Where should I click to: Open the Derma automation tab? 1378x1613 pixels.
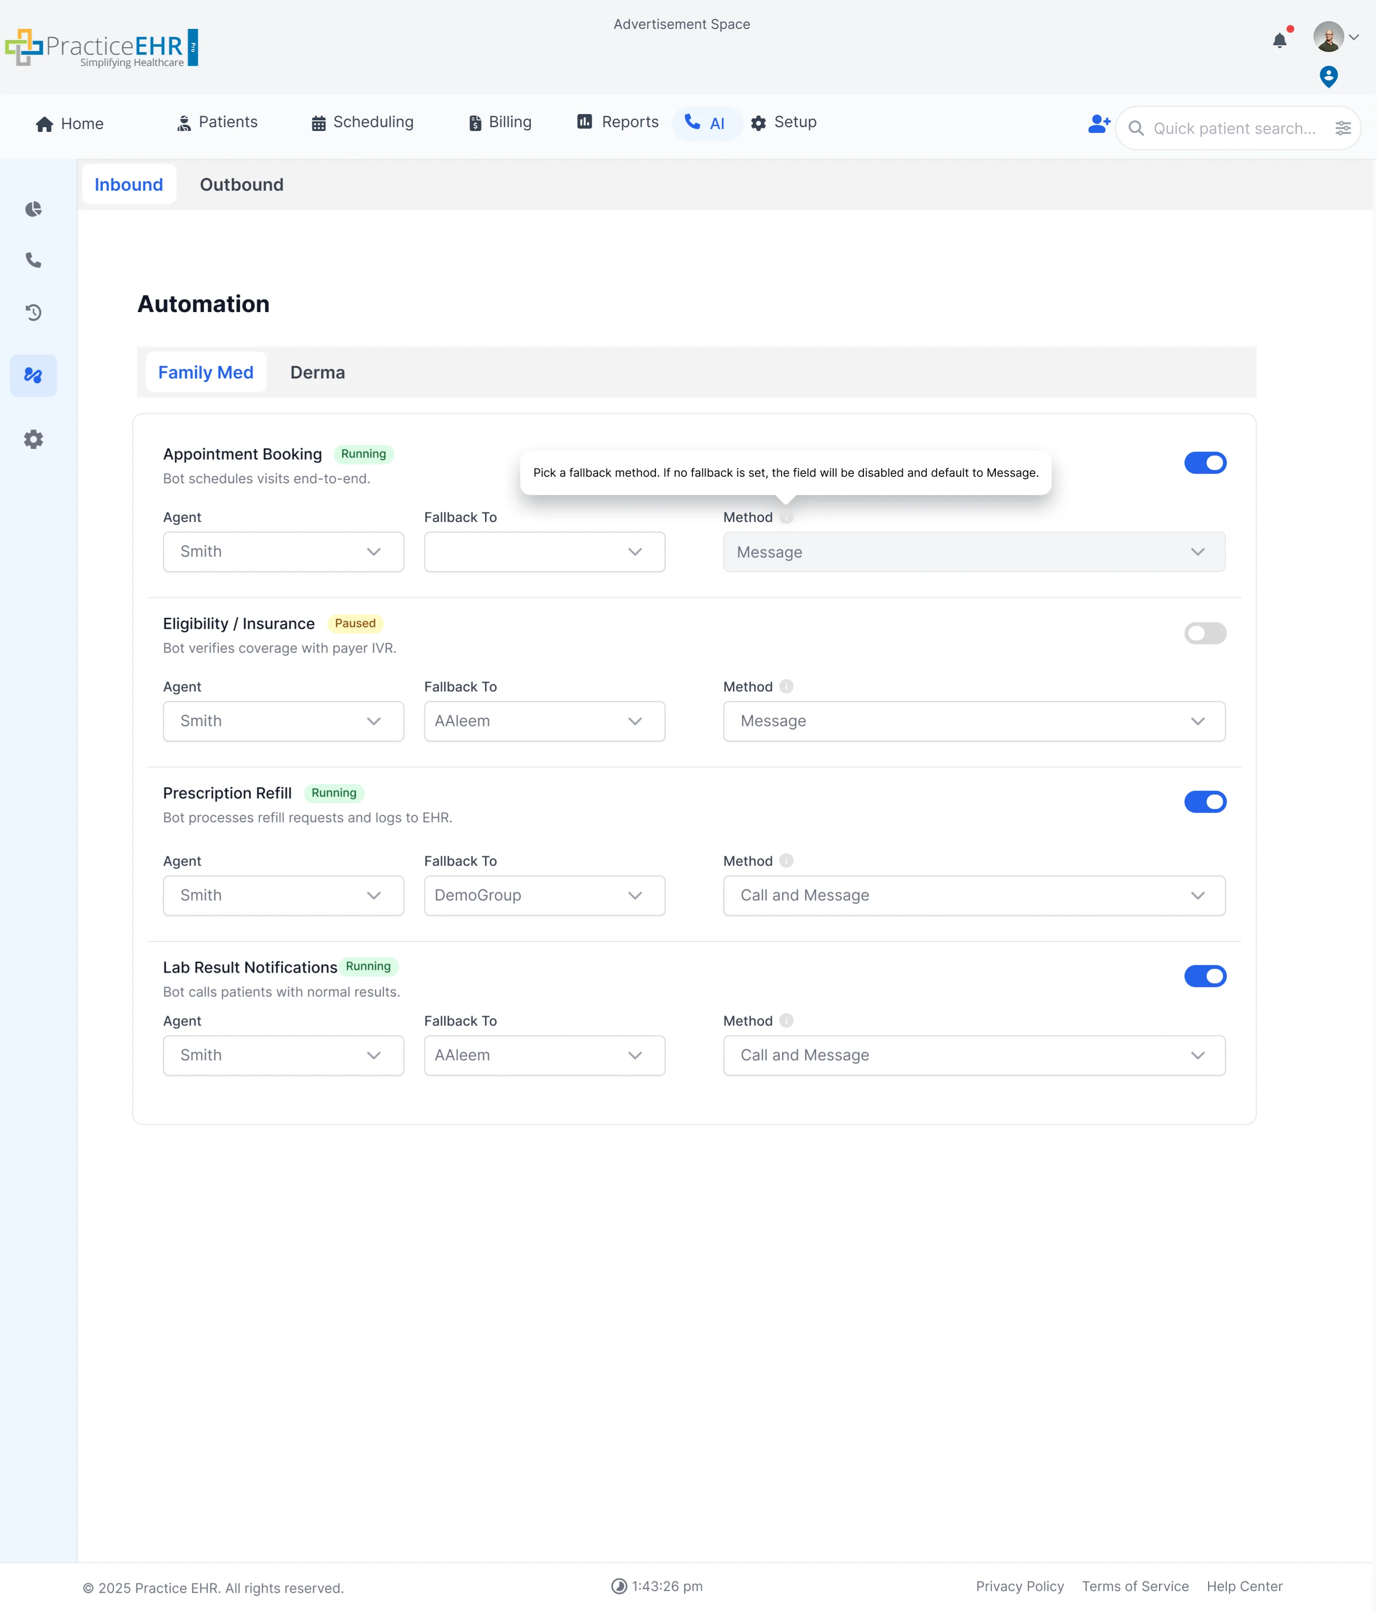pos(318,372)
